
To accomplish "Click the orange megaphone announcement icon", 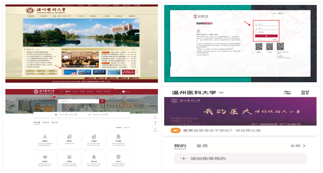I will tap(175, 131).
